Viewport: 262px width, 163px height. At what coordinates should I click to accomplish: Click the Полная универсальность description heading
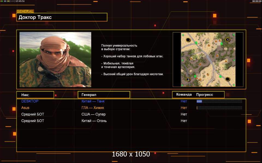click(x=119, y=47)
